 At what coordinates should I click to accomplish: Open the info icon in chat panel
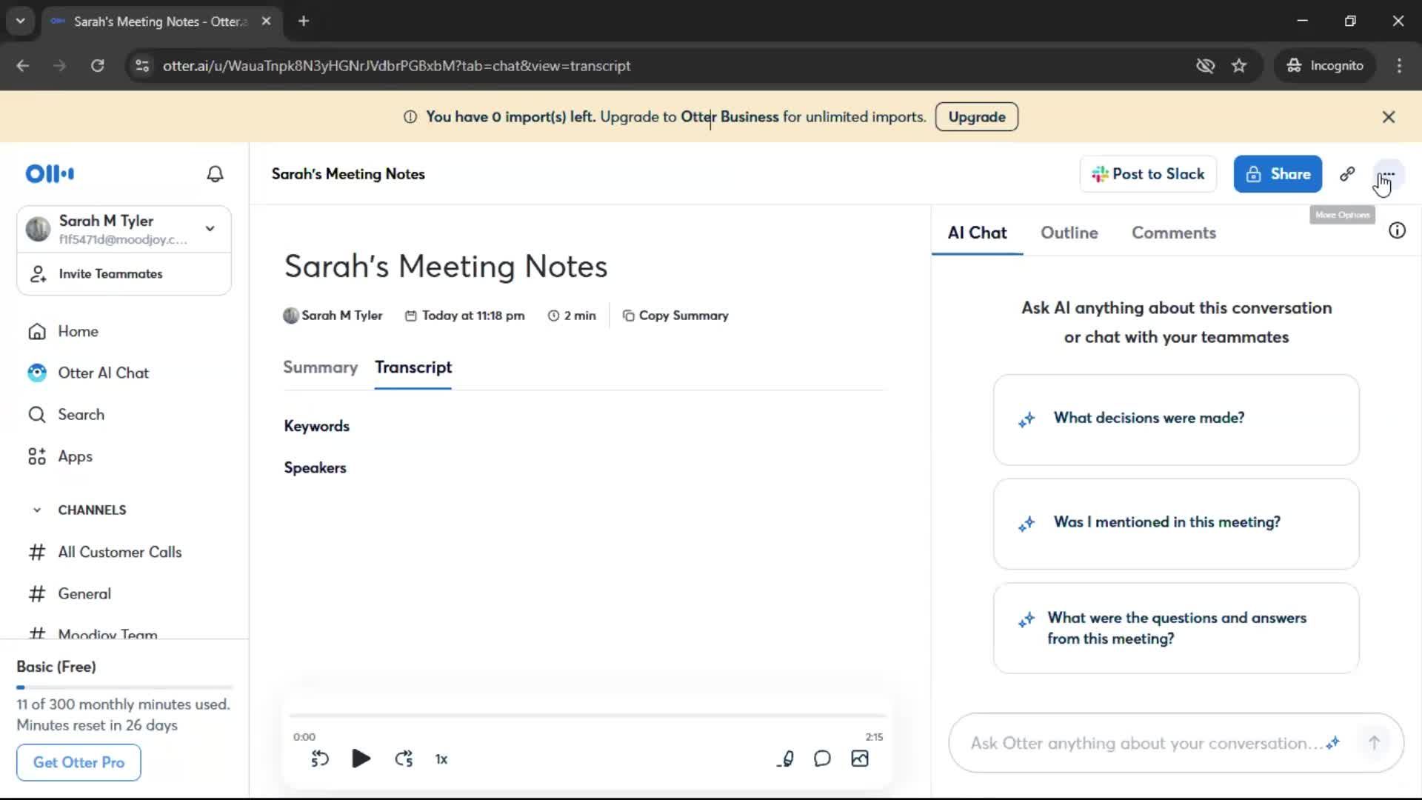(x=1397, y=230)
